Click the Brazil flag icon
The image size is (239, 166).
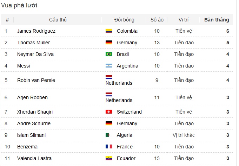109,54
